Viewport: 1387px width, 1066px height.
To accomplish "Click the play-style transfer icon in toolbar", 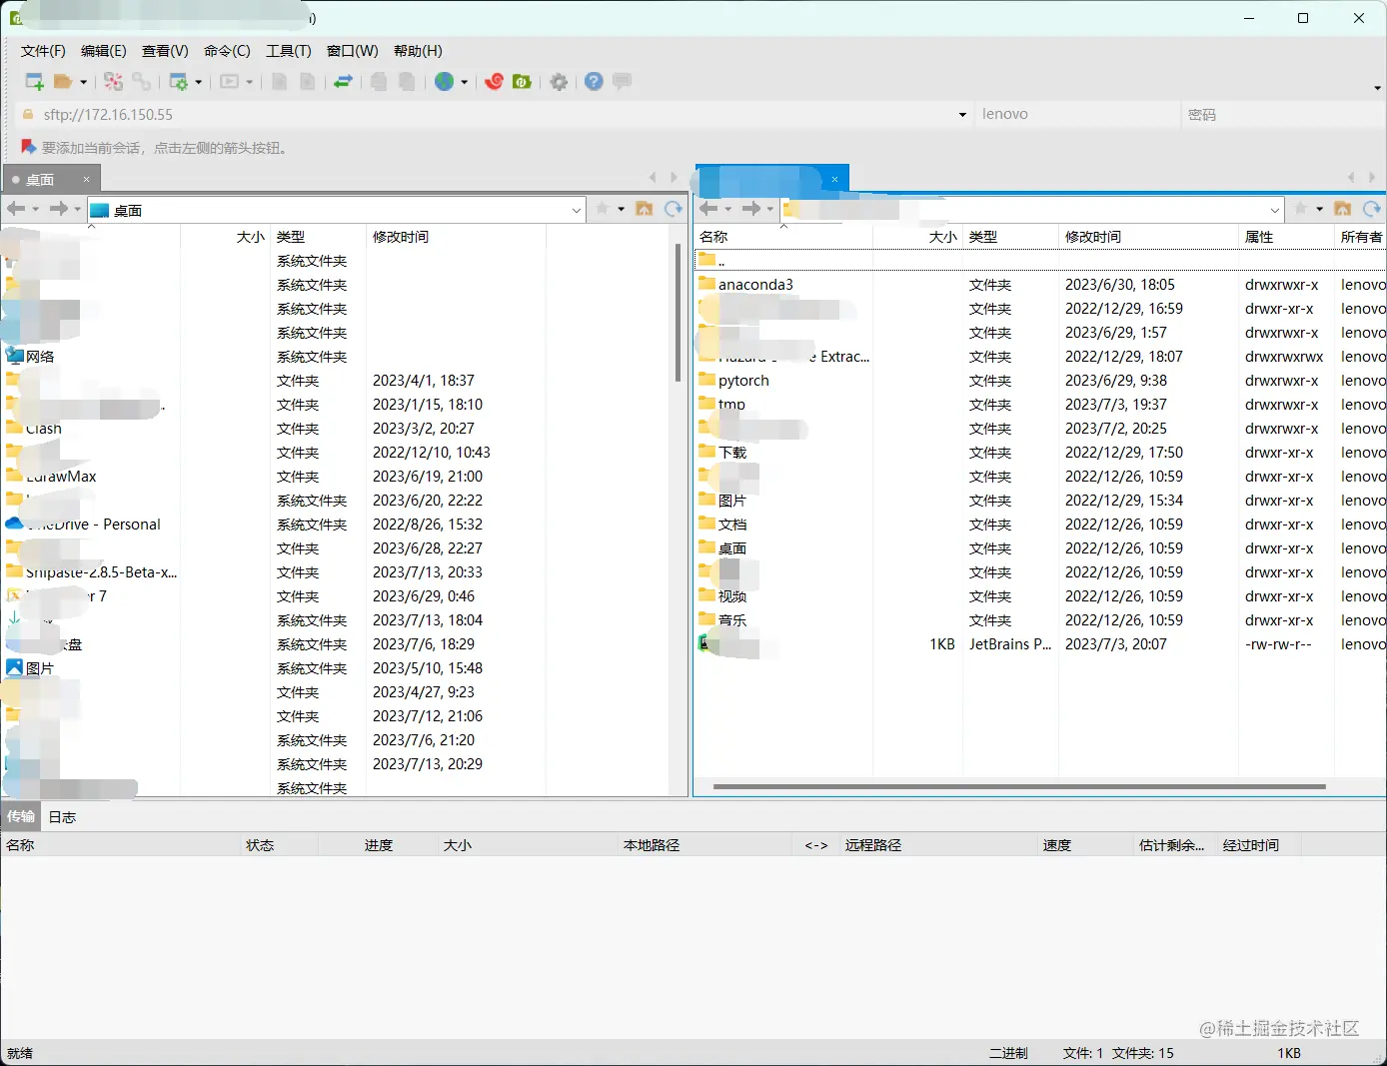I will 230,82.
